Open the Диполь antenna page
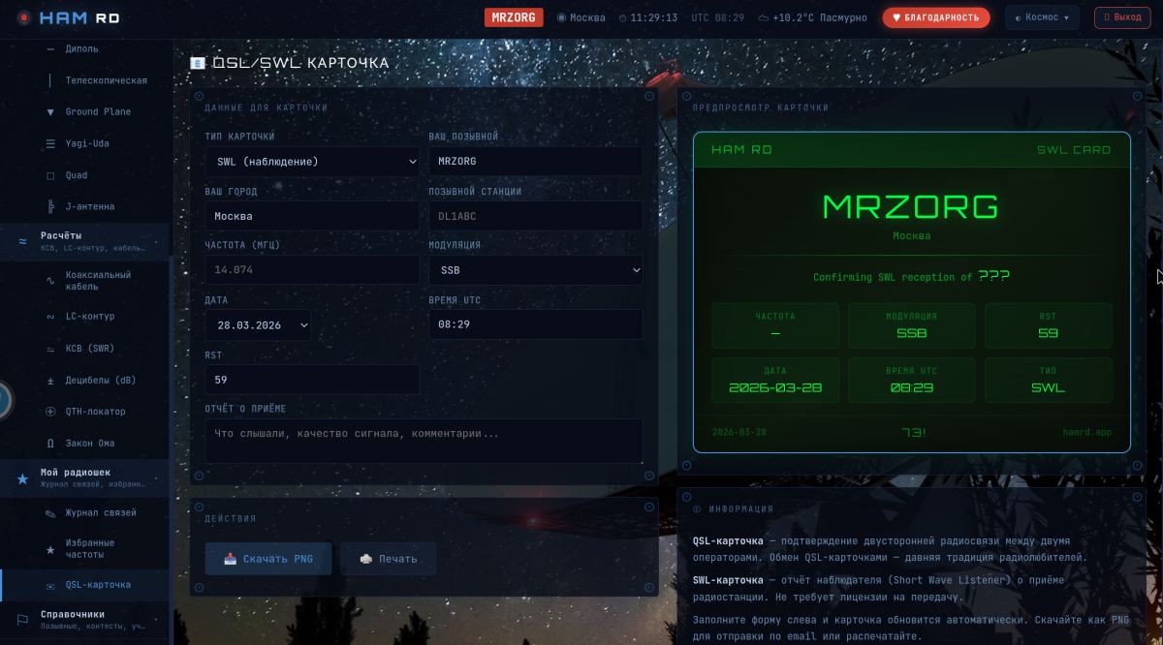Viewport: 1163px width, 645px height. click(x=82, y=48)
